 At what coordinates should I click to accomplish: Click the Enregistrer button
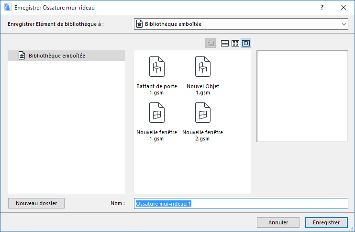coord(326,222)
